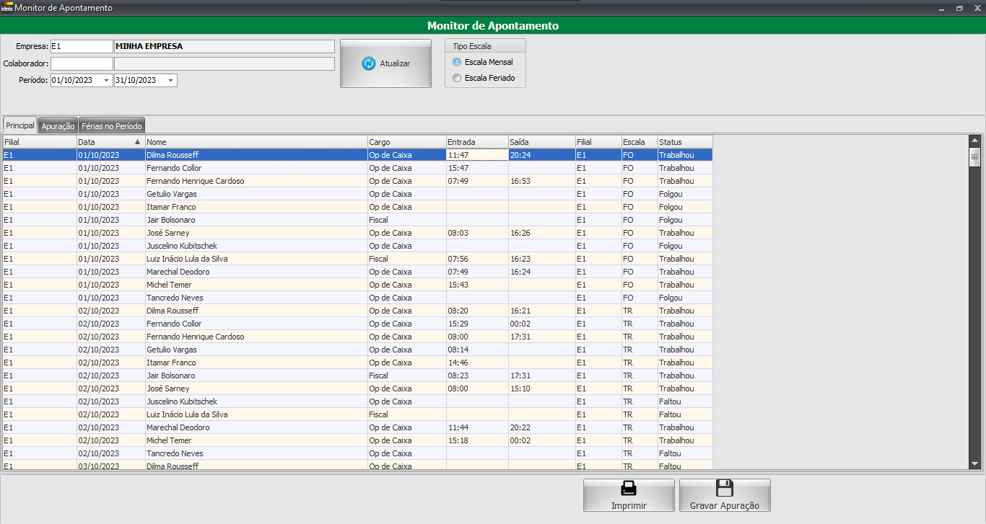
Task: Click scrollbar down arrow in the grid
Action: pyautogui.click(x=974, y=464)
